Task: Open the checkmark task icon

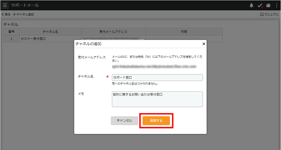Action: click(x=260, y=6)
